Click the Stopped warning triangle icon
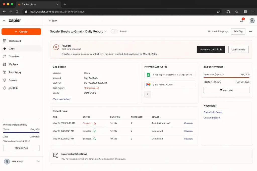 95,123
